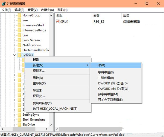Expand the HomeGroup tree node
Image resolution: width=164 pixels, height=137 pixels.
coord(14,16)
